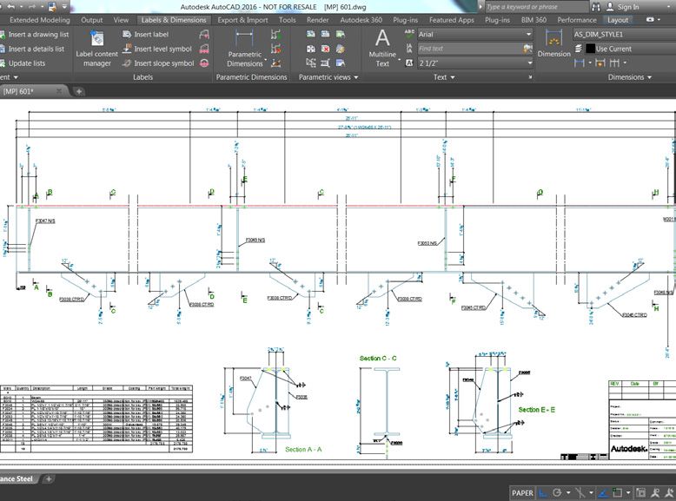Open the Arial font dropdown
The image size is (676, 501).
point(474,35)
